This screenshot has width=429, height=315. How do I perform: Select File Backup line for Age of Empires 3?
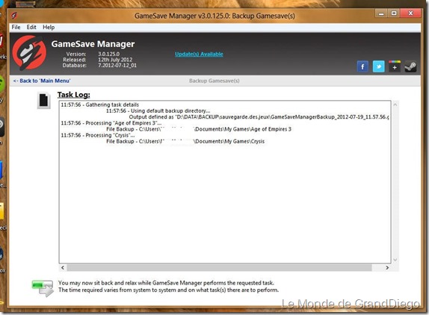[x=199, y=129]
